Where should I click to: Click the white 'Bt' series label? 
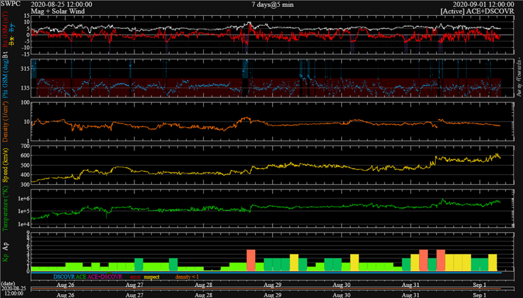coord(5,55)
